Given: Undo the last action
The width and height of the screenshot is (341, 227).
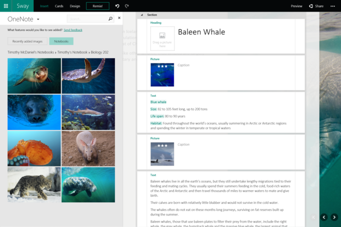Looking at the screenshot, I should coord(118,6).
